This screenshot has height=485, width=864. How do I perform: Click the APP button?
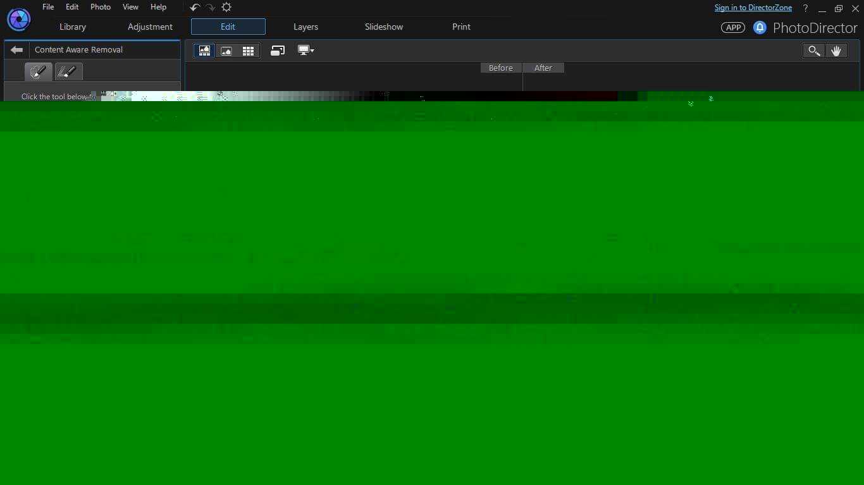coord(732,27)
